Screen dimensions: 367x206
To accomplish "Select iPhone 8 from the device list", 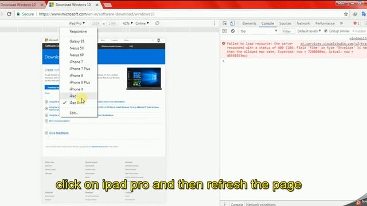I will (x=79, y=76).
